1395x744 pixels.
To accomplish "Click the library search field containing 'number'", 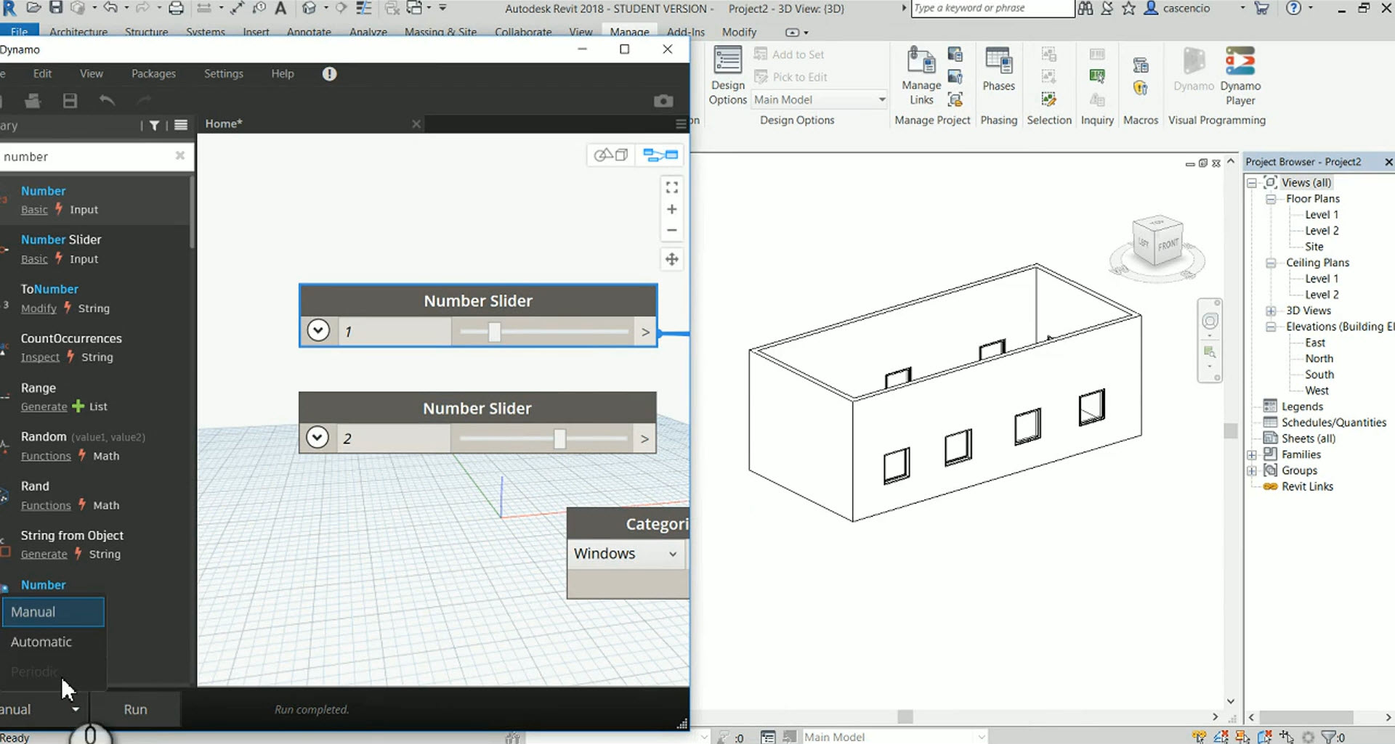I will click(x=87, y=157).
